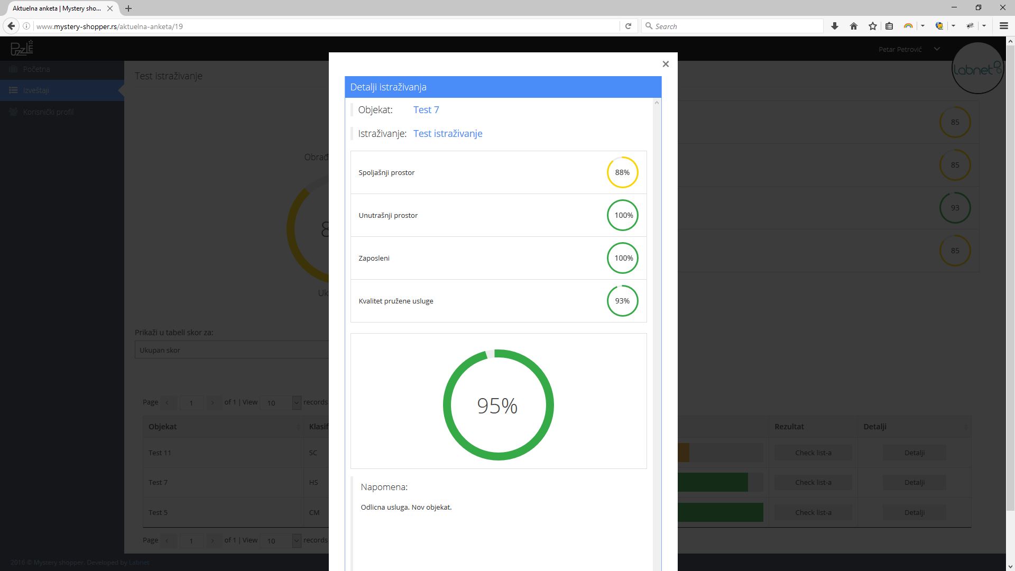Bookmark this page with star icon
The height and width of the screenshot is (571, 1015).
(x=873, y=26)
